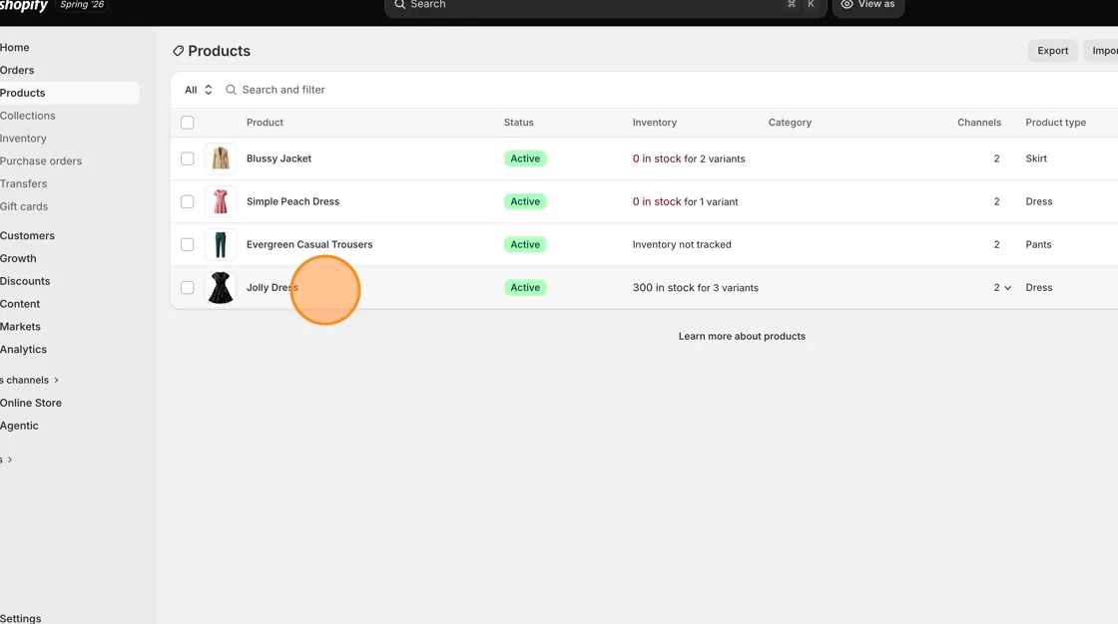This screenshot has width=1118, height=624.
Task: Click "Inventory not tracked" cell
Action: (x=682, y=244)
